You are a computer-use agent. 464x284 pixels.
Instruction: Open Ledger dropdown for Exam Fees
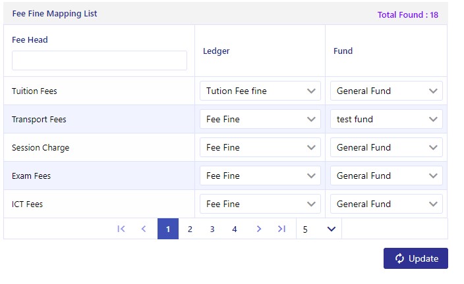coord(260,176)
